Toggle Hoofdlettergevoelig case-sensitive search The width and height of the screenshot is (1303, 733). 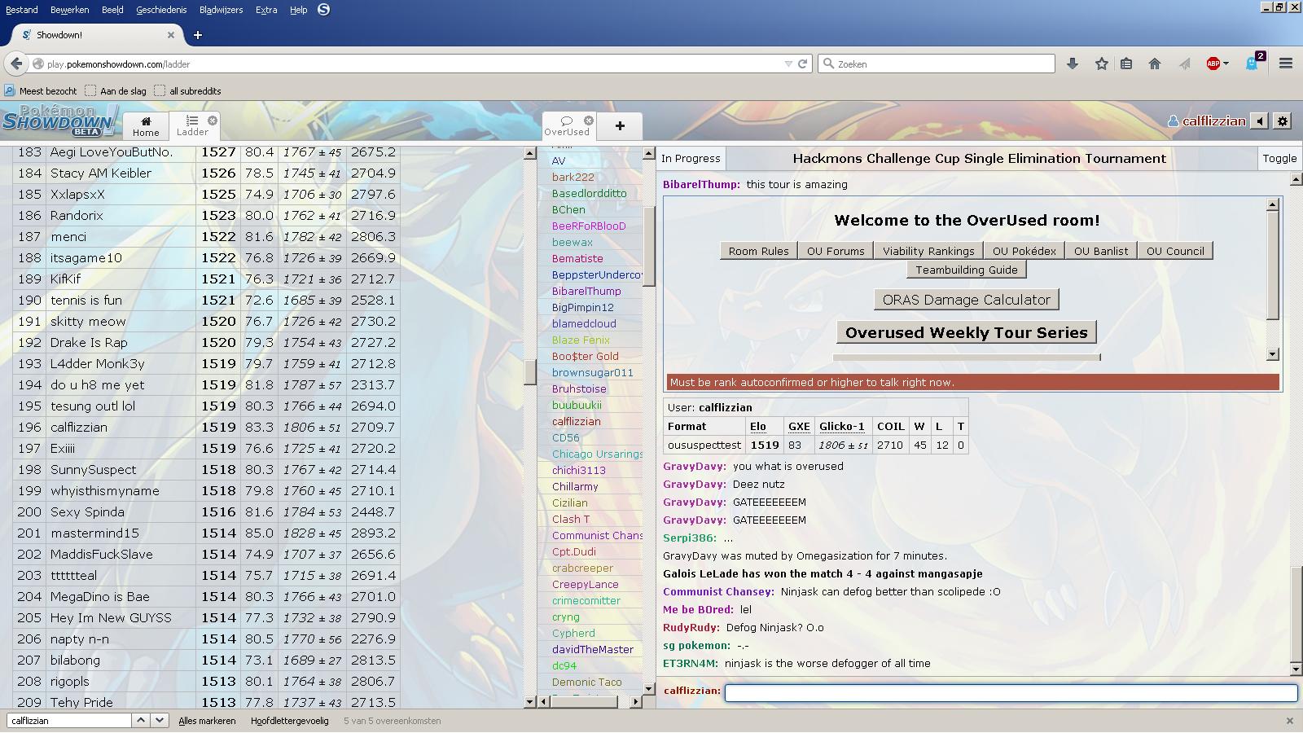pos(289,721)
